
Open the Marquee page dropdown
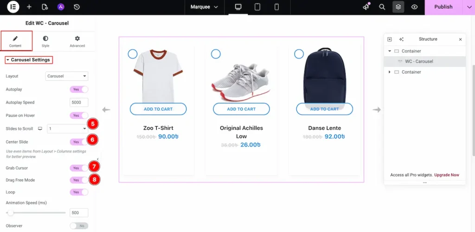[x=204, y=7]
